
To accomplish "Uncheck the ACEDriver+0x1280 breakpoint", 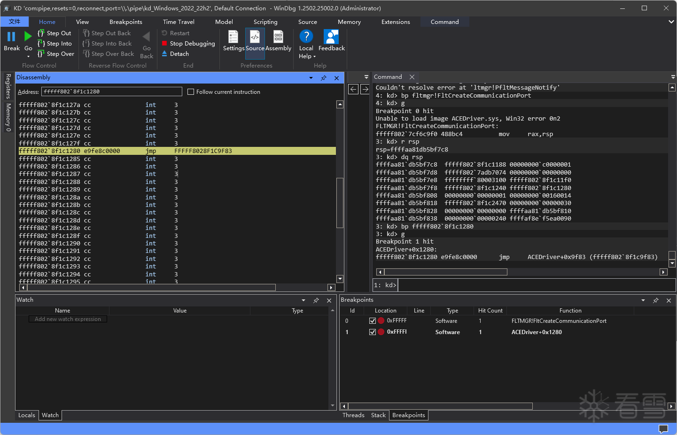I will tap(373, 332).
